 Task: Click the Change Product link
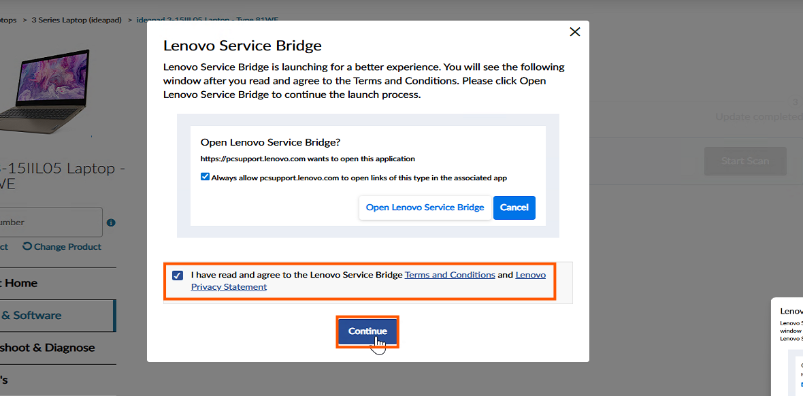pos(62,246)
